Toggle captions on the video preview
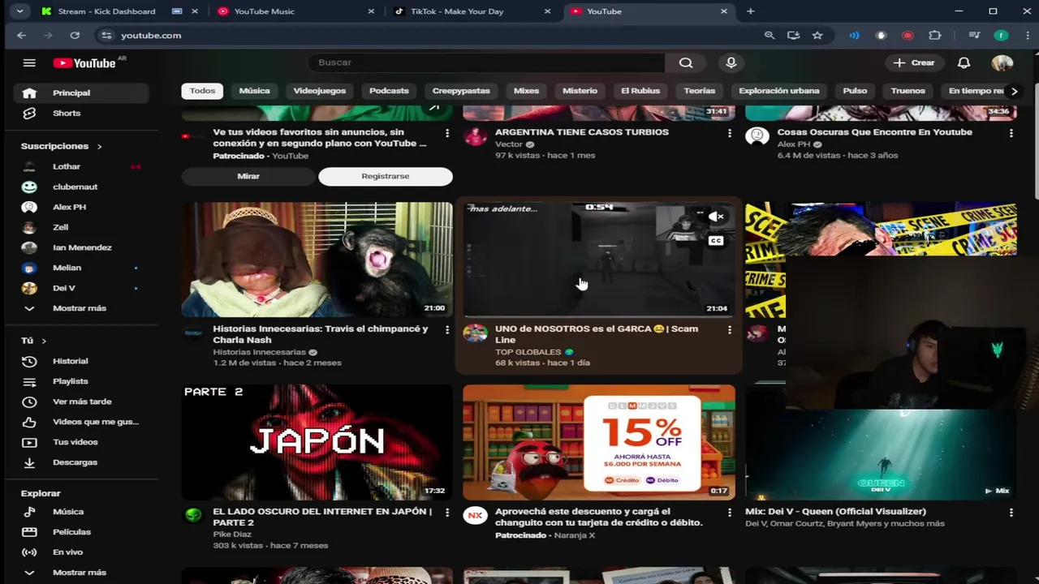 (x=715, y=240)
